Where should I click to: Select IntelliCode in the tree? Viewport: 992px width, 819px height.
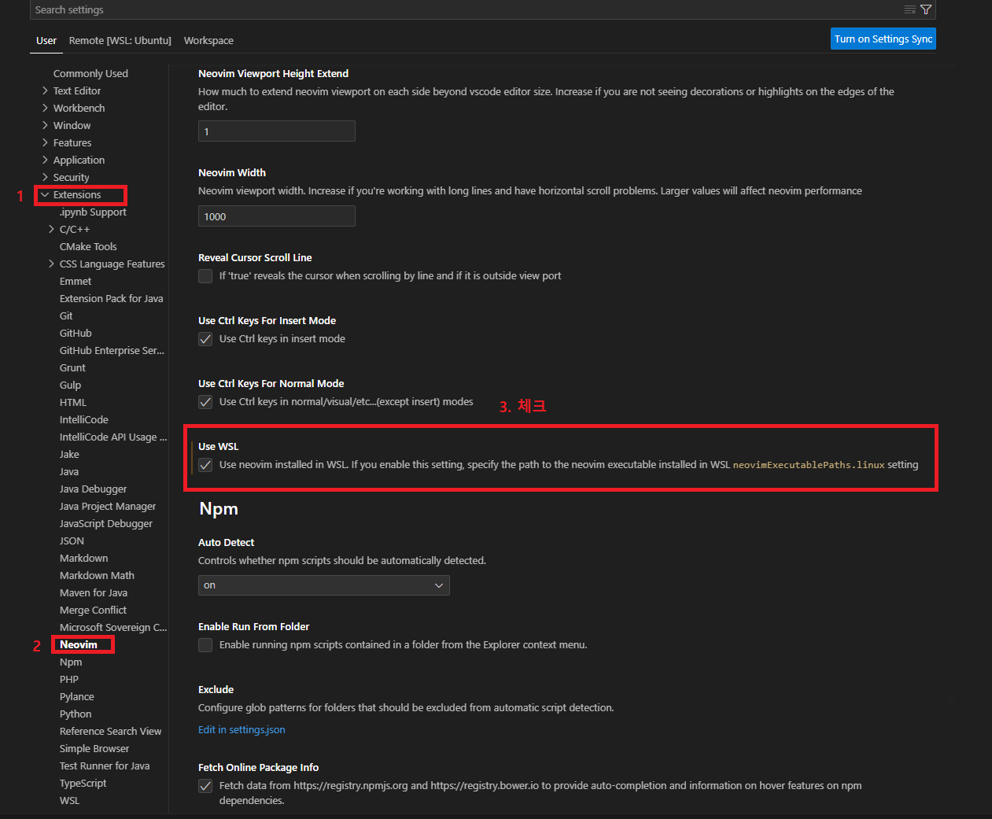[x=84, y=419]
